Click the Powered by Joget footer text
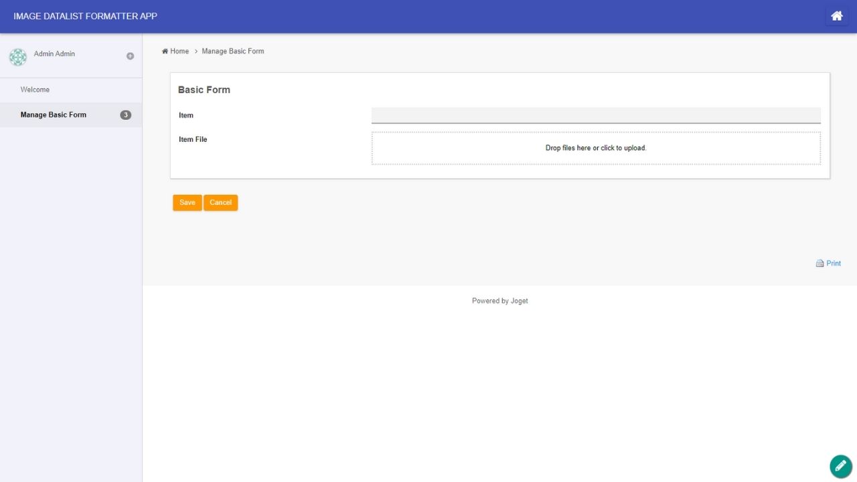 (x=499, y=301)
